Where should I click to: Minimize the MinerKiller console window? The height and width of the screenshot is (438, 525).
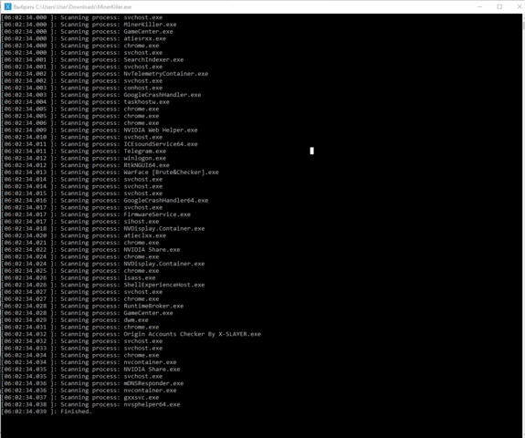pyautogui.click(x=479, y=6)
